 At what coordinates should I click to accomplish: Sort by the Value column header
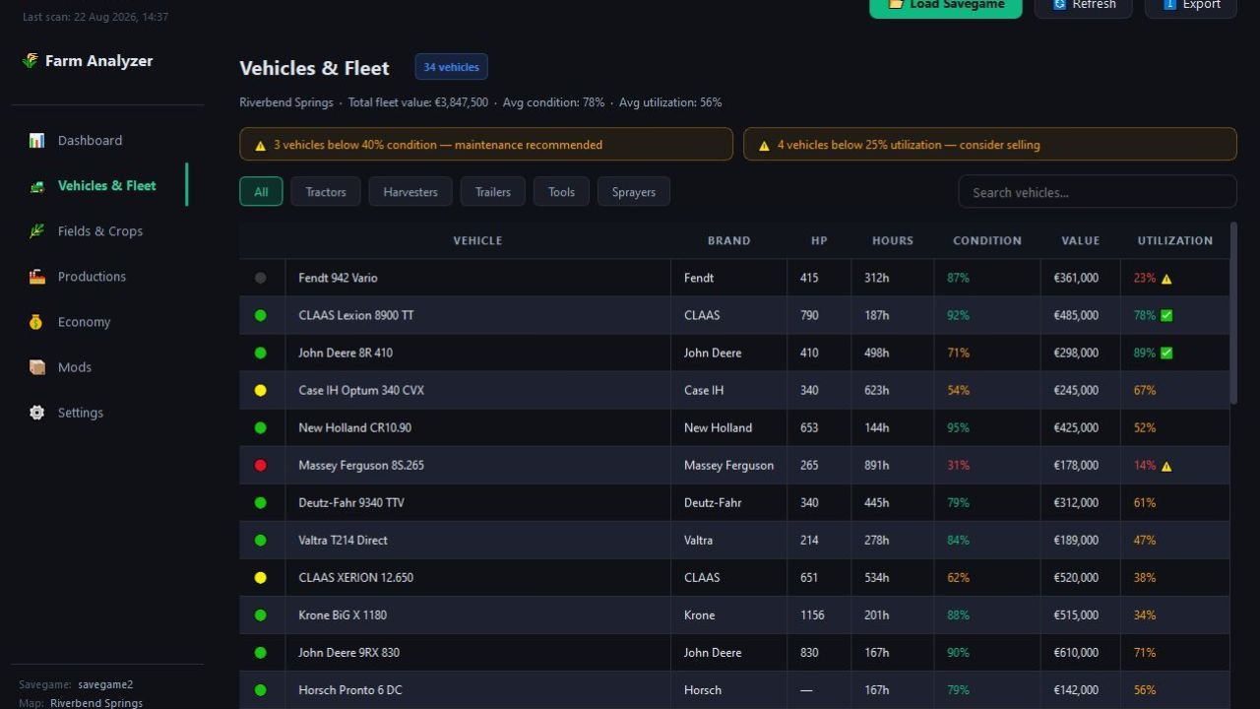1081,241
